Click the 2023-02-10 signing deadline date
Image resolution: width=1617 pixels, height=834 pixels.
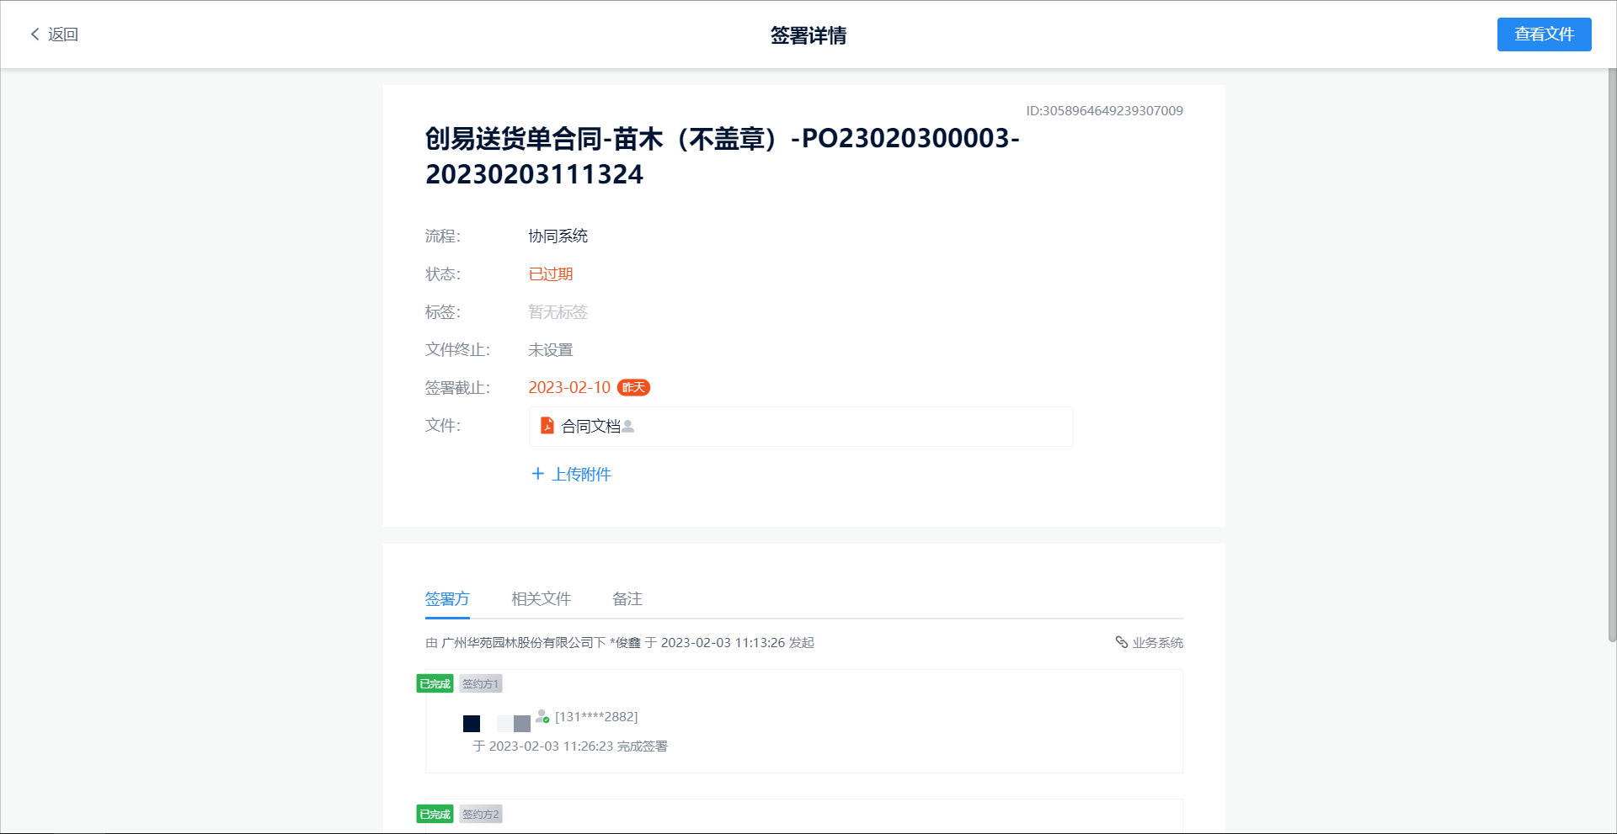[569, 387]
